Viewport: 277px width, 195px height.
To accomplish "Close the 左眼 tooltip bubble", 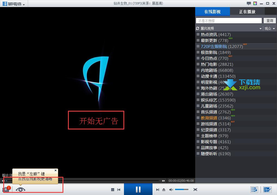I will tap(56, 170).
